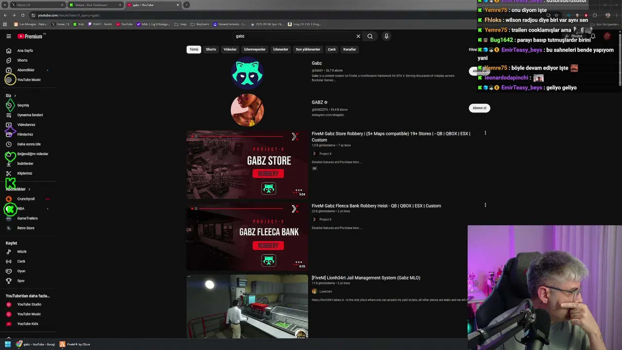Viewport: 622px width, 350px height.
Task: Open YouTube Kids link
Action: coord(28,324)
